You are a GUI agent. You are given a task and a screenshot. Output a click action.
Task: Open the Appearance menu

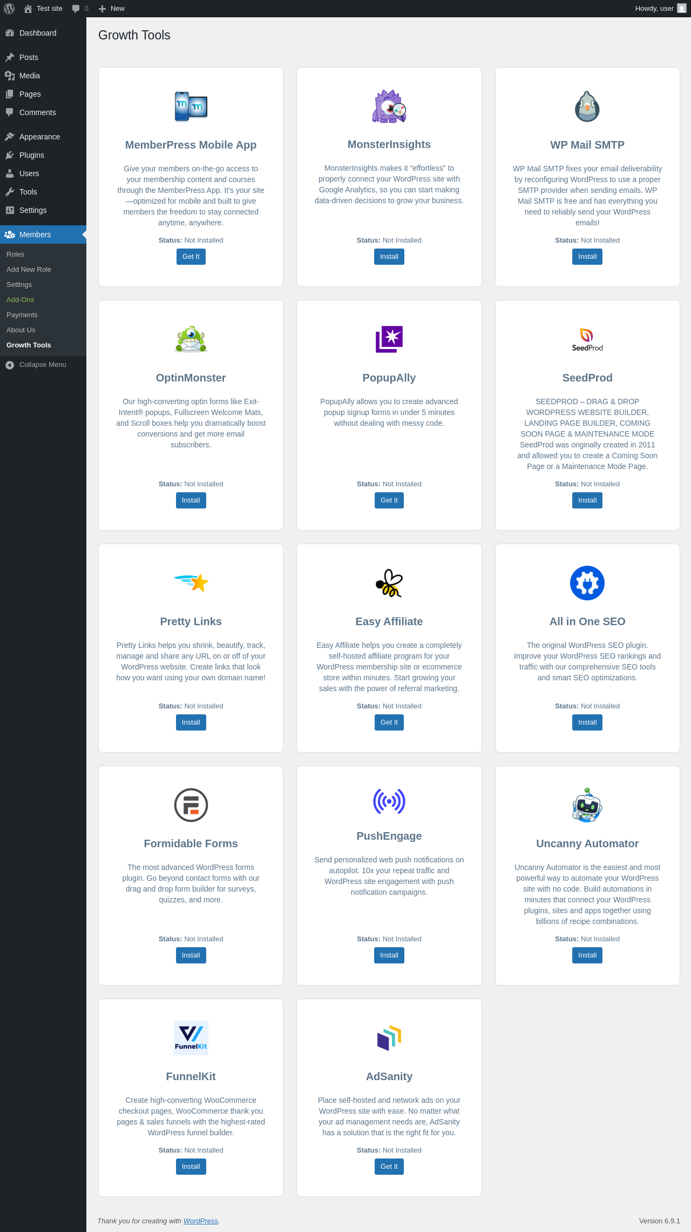43,137
